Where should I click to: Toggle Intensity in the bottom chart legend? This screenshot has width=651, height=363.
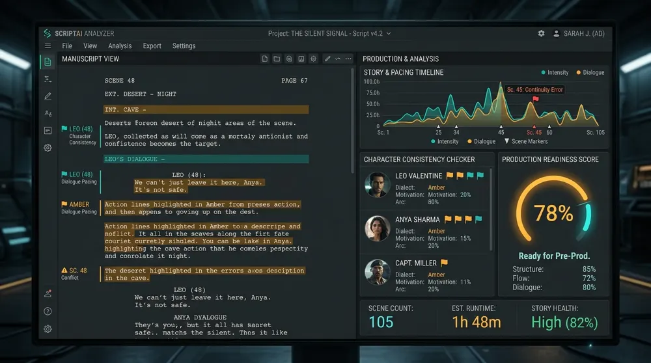(445, 141)
